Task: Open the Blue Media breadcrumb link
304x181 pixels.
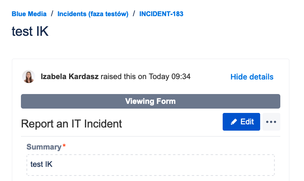Action: click(29, 14)
